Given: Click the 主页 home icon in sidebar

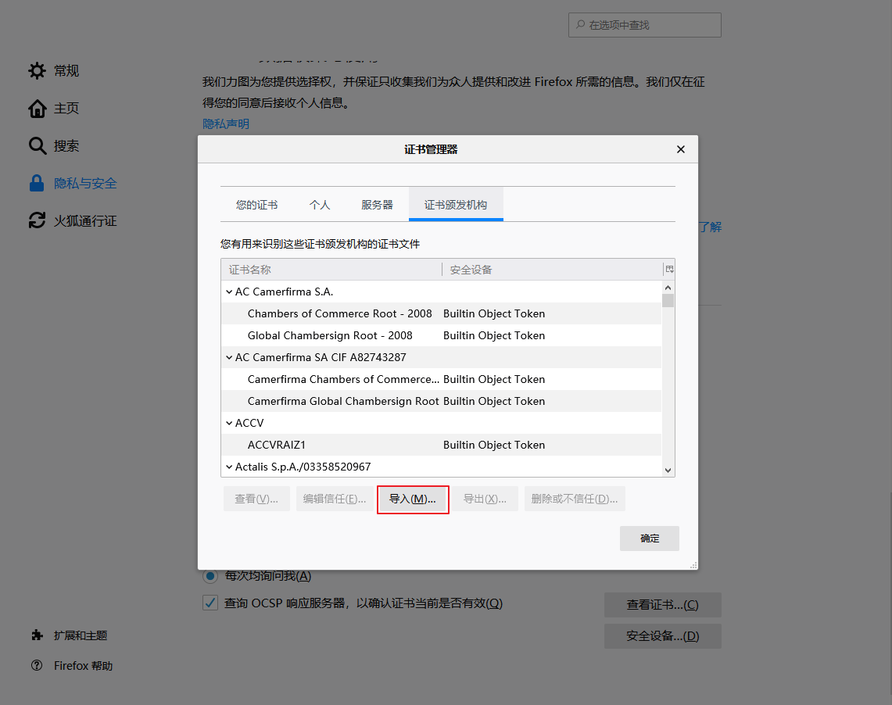Looking at the screenshot, I should (x=37, y=109).
